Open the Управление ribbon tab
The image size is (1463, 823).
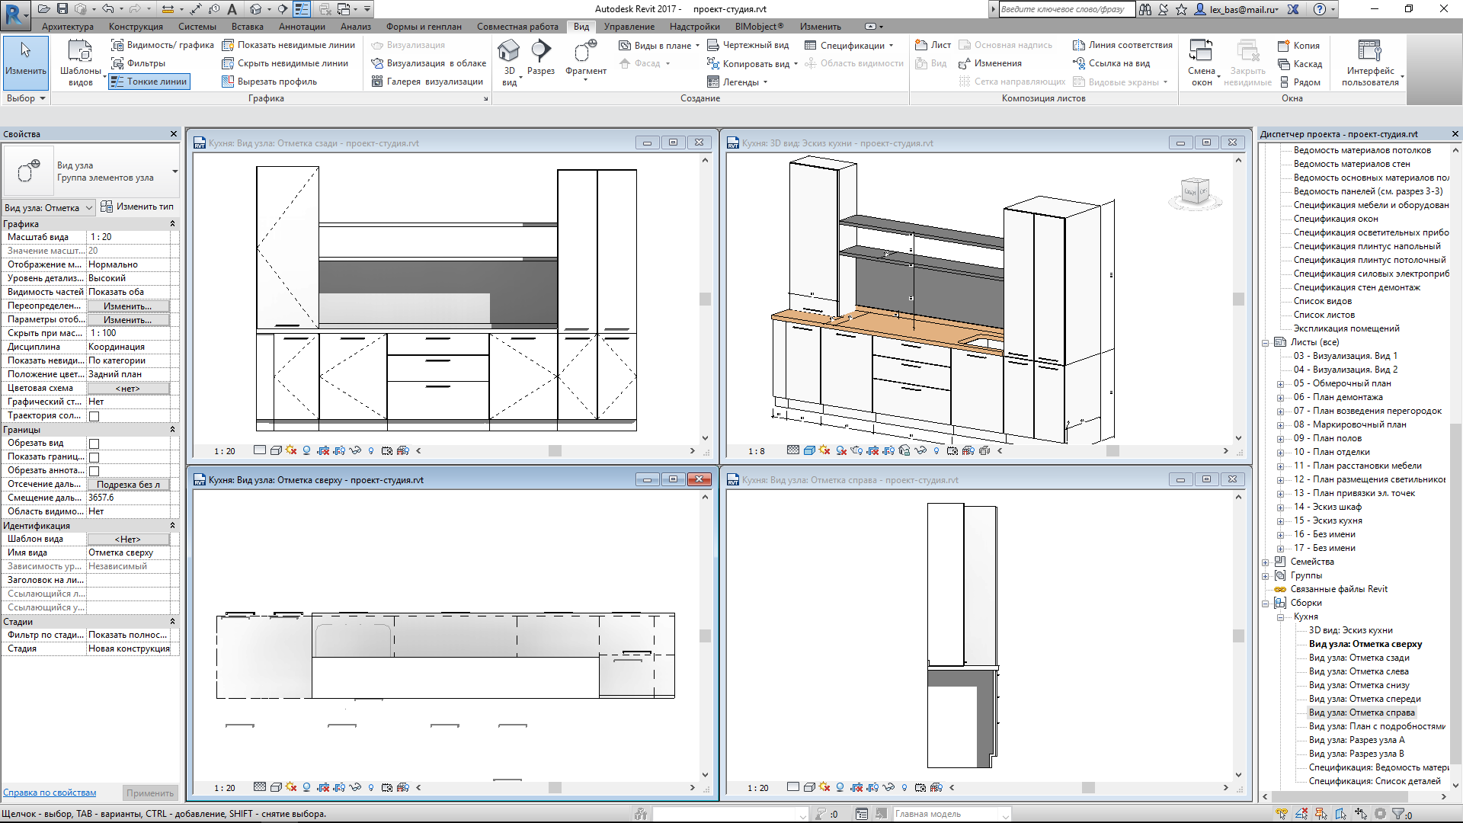click(629, 27)
